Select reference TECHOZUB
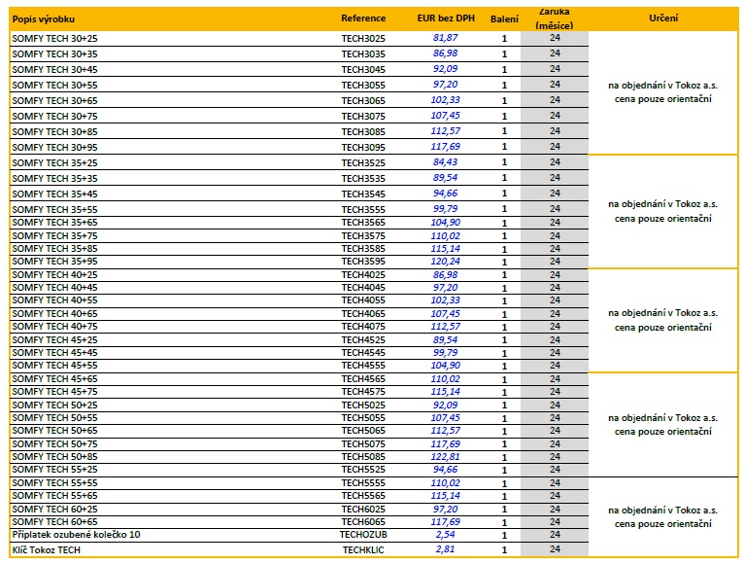 pyautogui.click(x=363, y=535)
